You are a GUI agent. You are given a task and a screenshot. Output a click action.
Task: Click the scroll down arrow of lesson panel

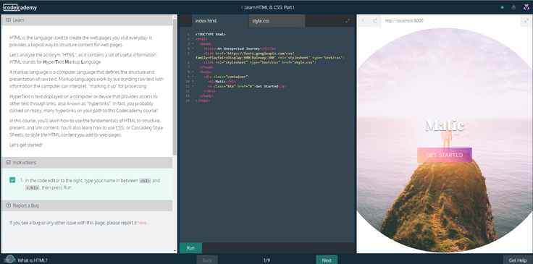click(175, 251)
